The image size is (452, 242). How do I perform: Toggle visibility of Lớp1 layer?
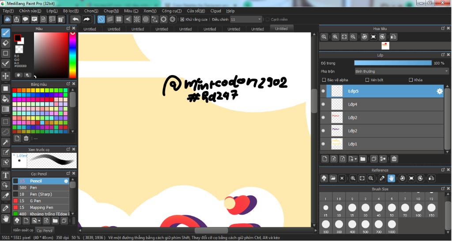323,144
